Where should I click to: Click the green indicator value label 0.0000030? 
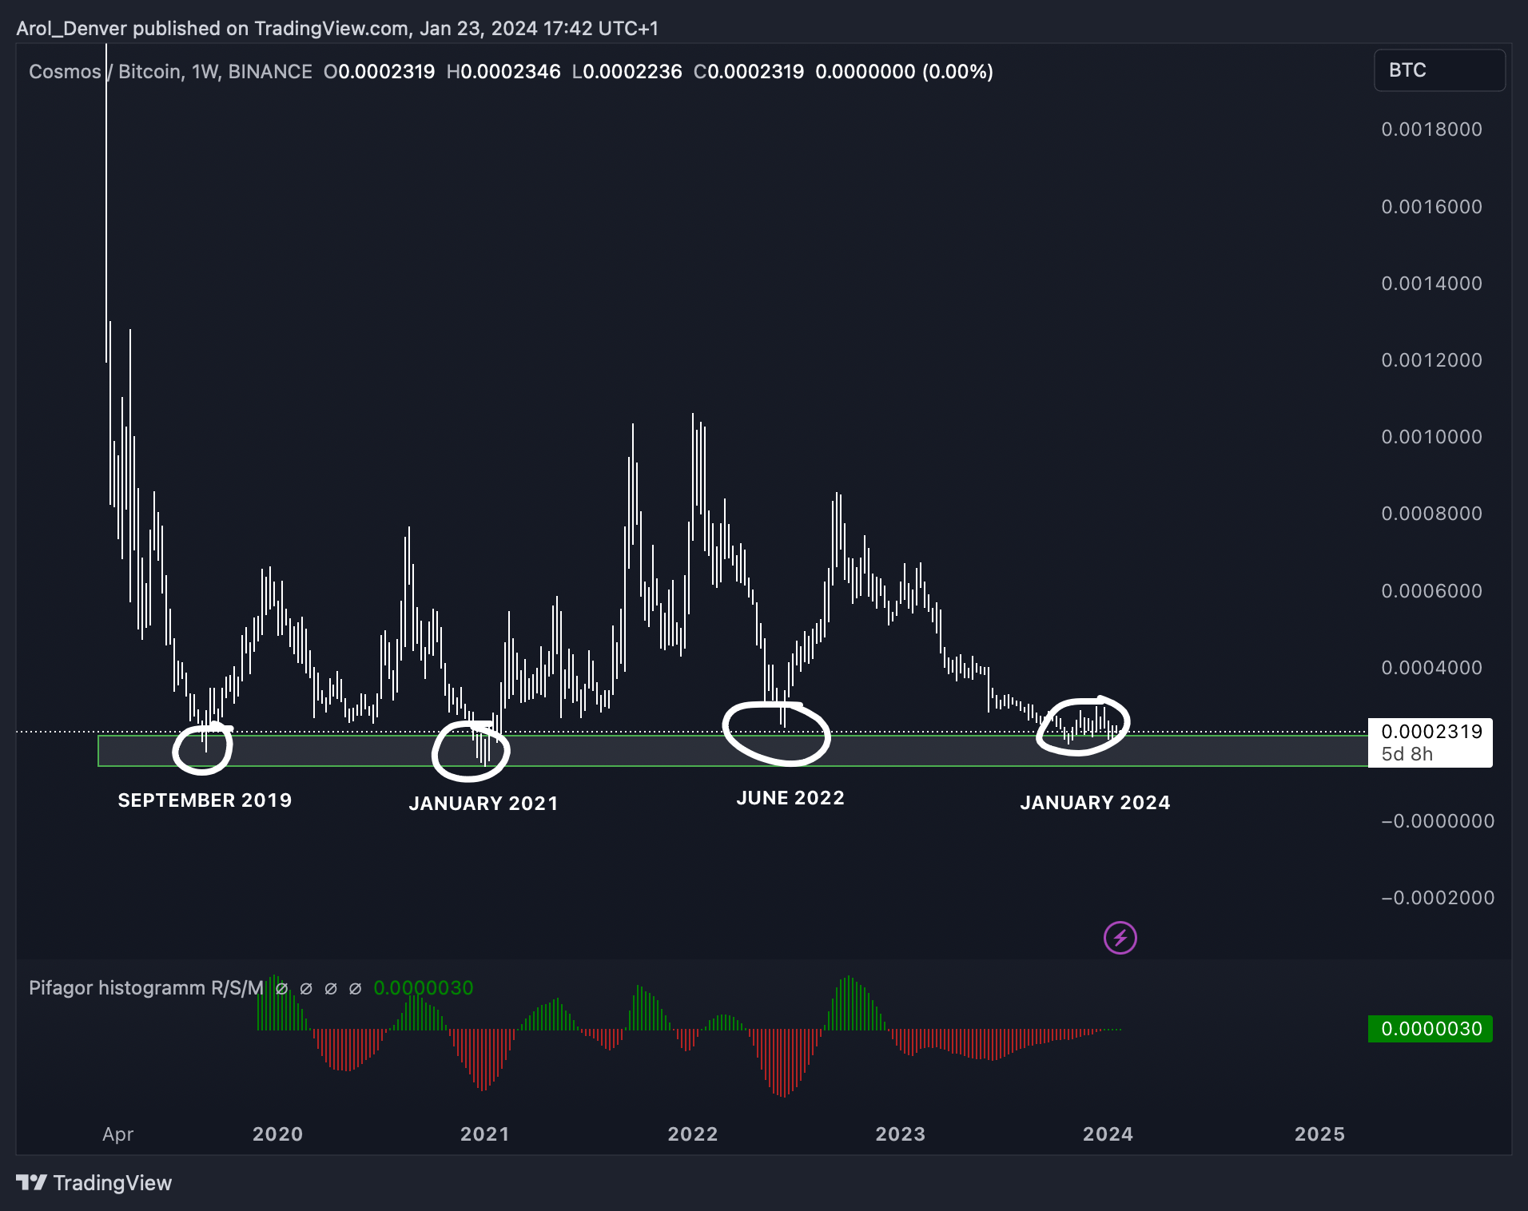tap(1431, 1029)
